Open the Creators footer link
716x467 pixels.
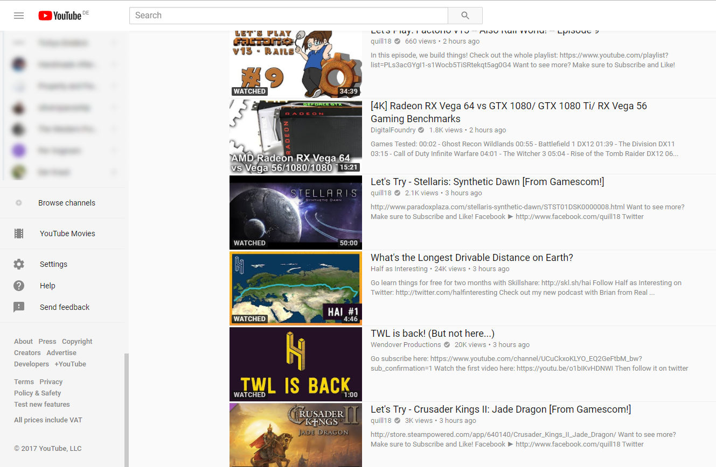click(x=27, y=353)
